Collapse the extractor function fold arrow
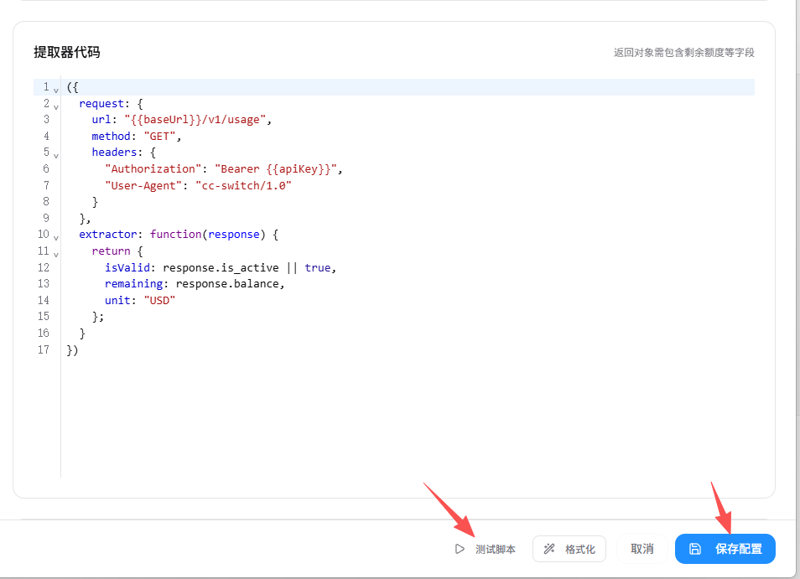 click(x=56, y=237)
